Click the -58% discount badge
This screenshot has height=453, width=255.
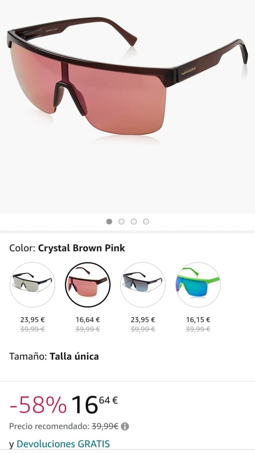38,405
